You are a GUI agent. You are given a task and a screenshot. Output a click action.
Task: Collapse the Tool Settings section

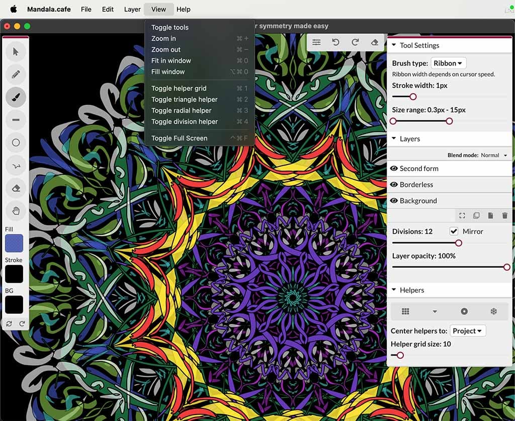pos(394,45)
